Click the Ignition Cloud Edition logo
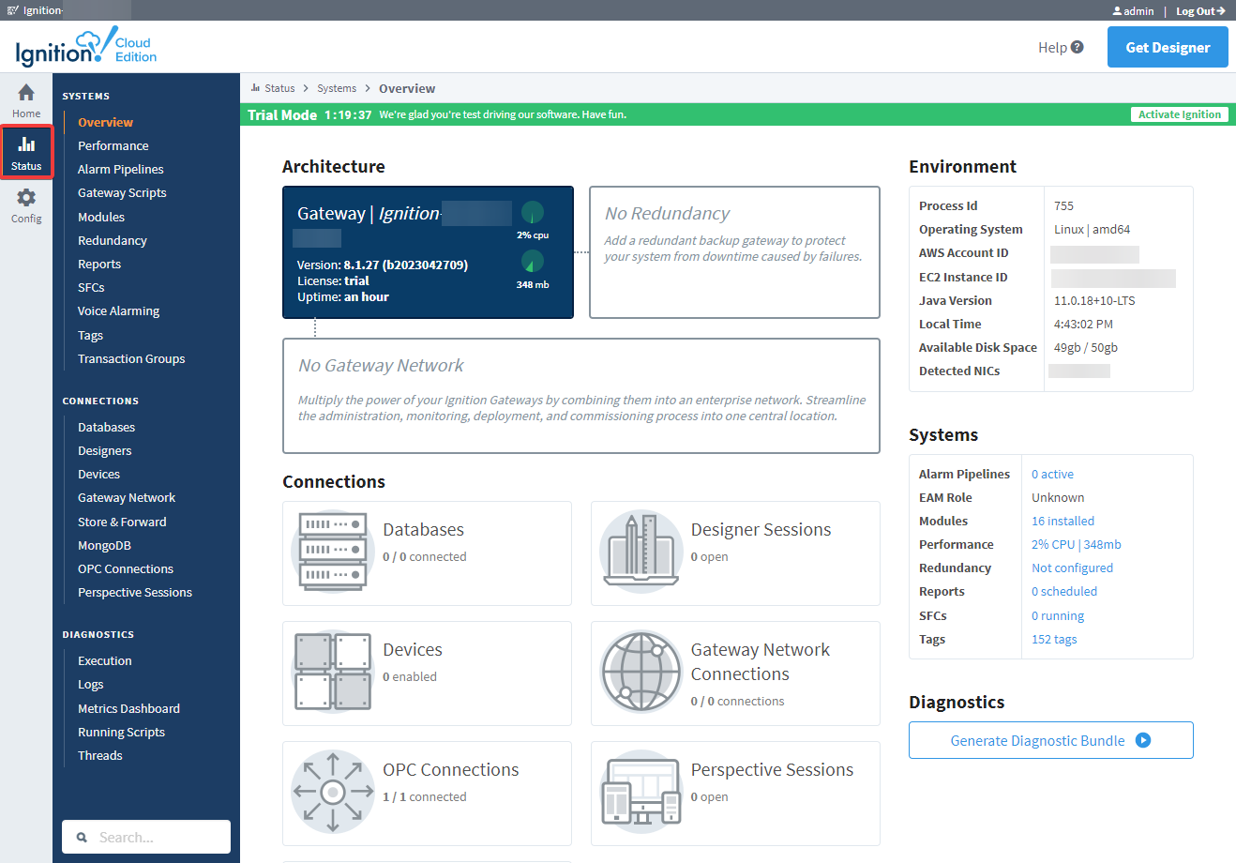The image size is (1236, 863). point(86,47)
